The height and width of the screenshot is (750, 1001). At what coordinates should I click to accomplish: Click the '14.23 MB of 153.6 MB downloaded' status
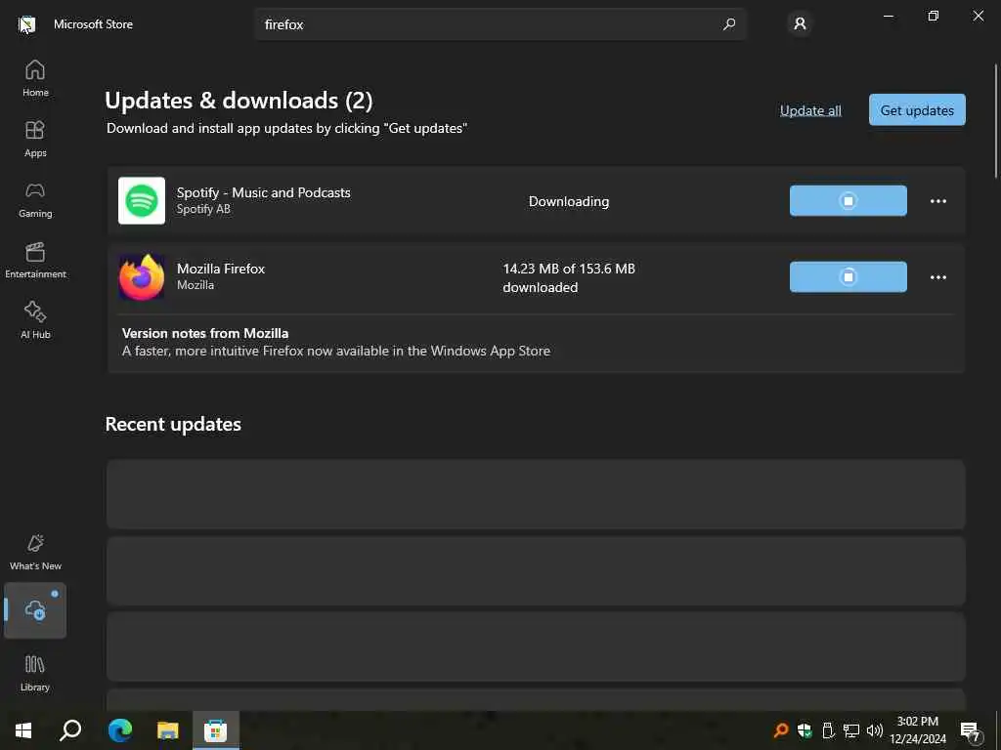[x=569, y=277]
